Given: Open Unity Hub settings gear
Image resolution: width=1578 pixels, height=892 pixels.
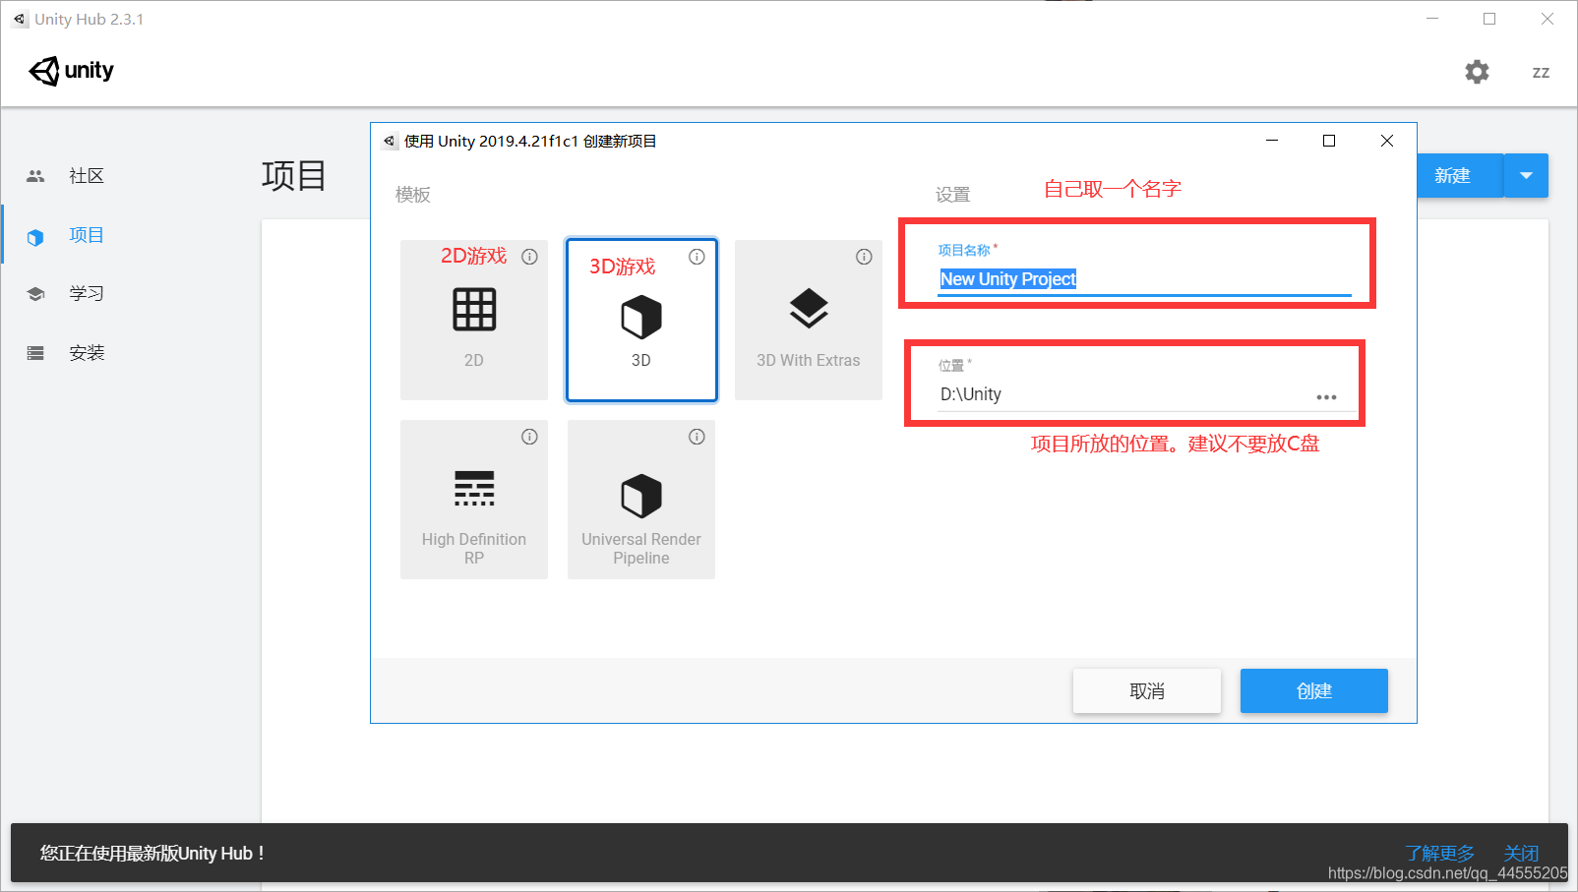Looking at the screenshot, I should 1477,72.
